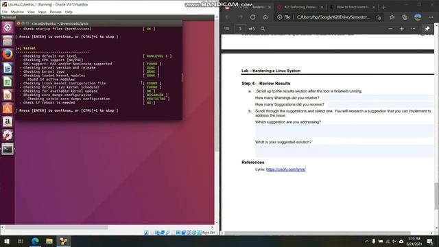Open Edge Favorites star icon
This screenshot has height=247, width=439.
pos(392,17)
